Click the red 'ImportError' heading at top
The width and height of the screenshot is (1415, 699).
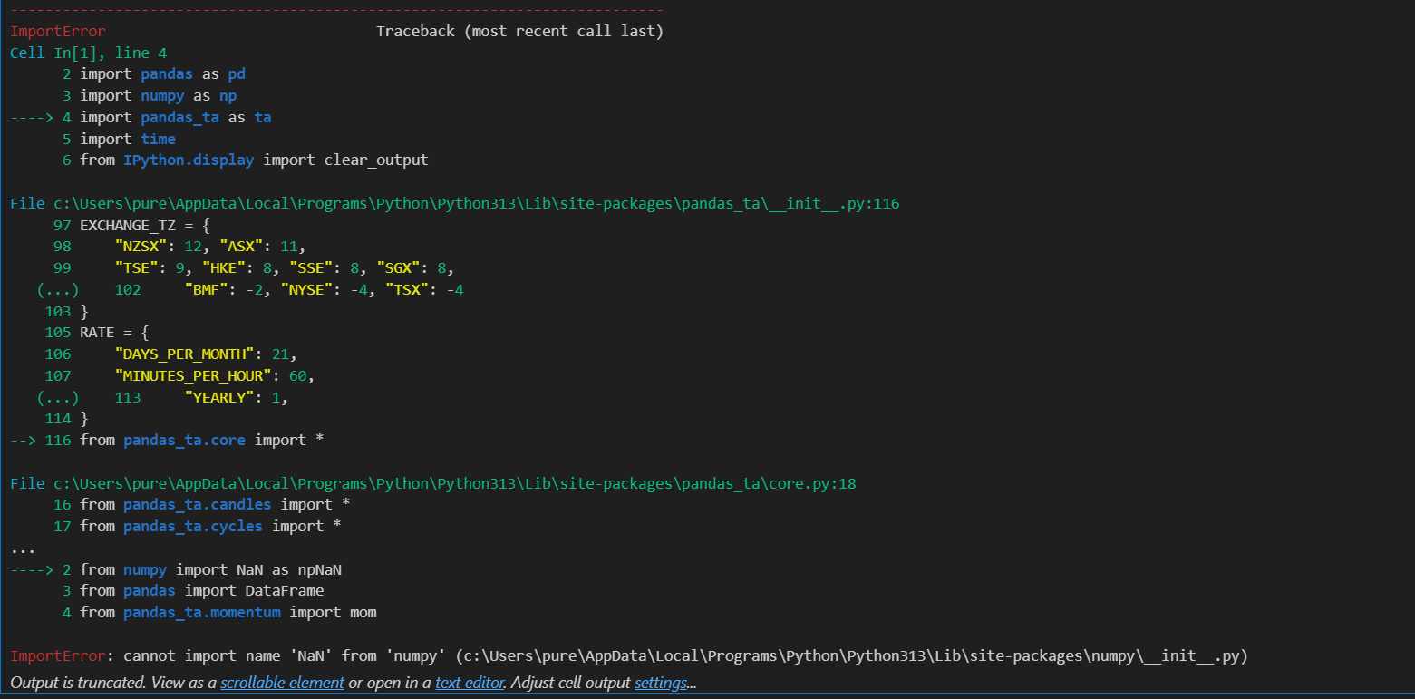tap(58, 32)
